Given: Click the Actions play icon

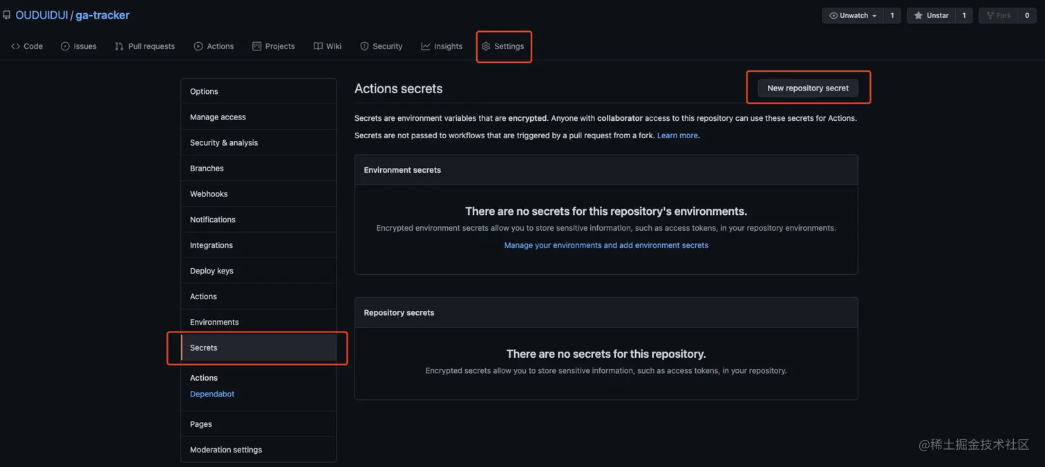Looking at the screenshot, I should [198, 46].
